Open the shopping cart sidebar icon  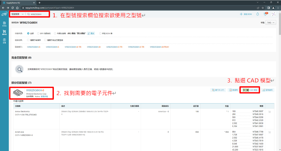pos(4,32)
